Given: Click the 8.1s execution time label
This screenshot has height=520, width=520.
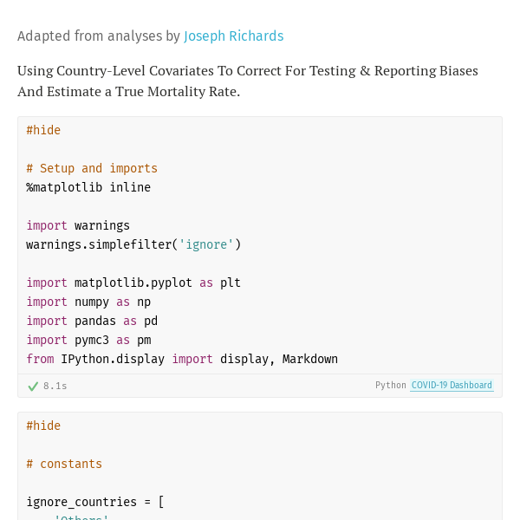Looking at the screenshot, I should [55, 386].
